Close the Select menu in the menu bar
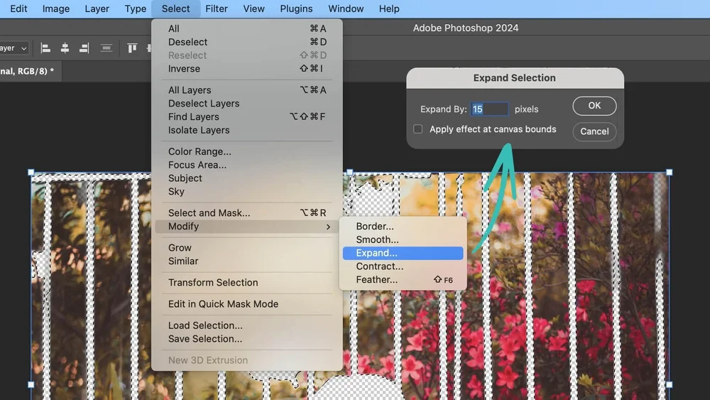Image resolution: width=710 pixels, height=400 pixels. pos(175,9)
